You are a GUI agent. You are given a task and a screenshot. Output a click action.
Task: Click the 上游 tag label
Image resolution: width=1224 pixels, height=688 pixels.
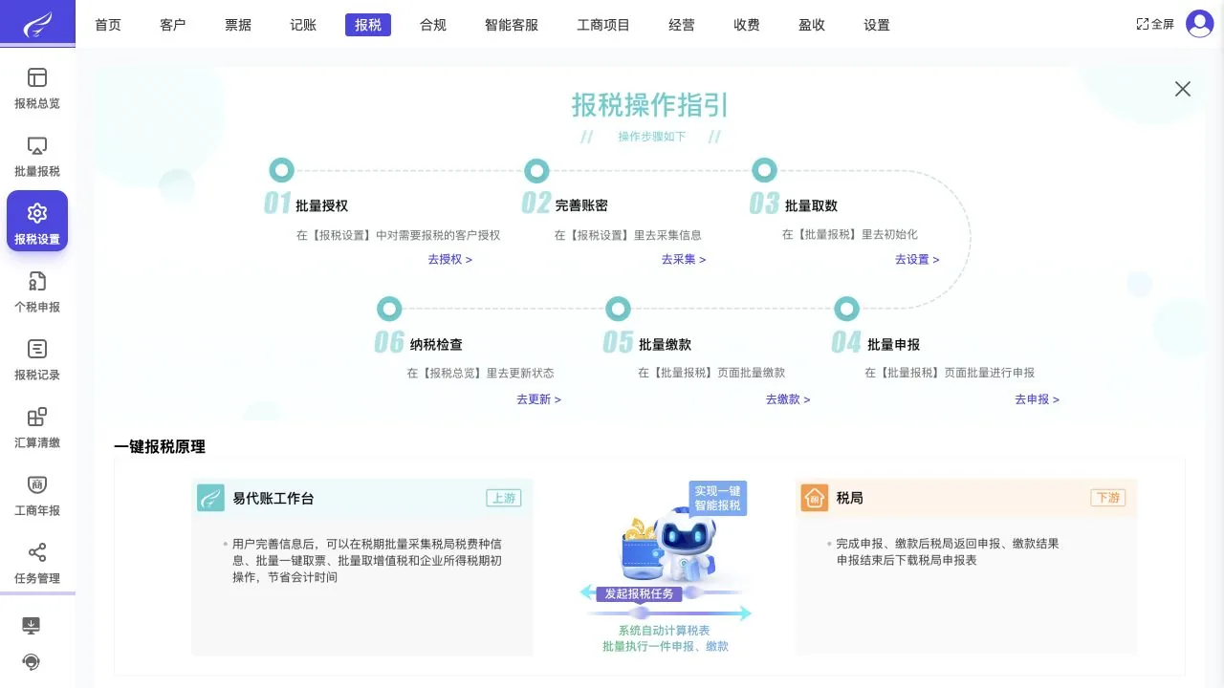[504, 498]
